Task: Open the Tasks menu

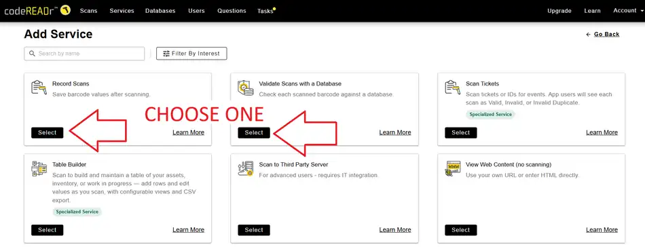Action: pos(266,11)
